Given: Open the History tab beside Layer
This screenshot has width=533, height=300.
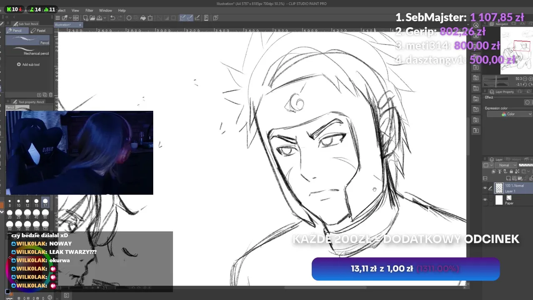Looking at the screenshot, I should point(513,160).
